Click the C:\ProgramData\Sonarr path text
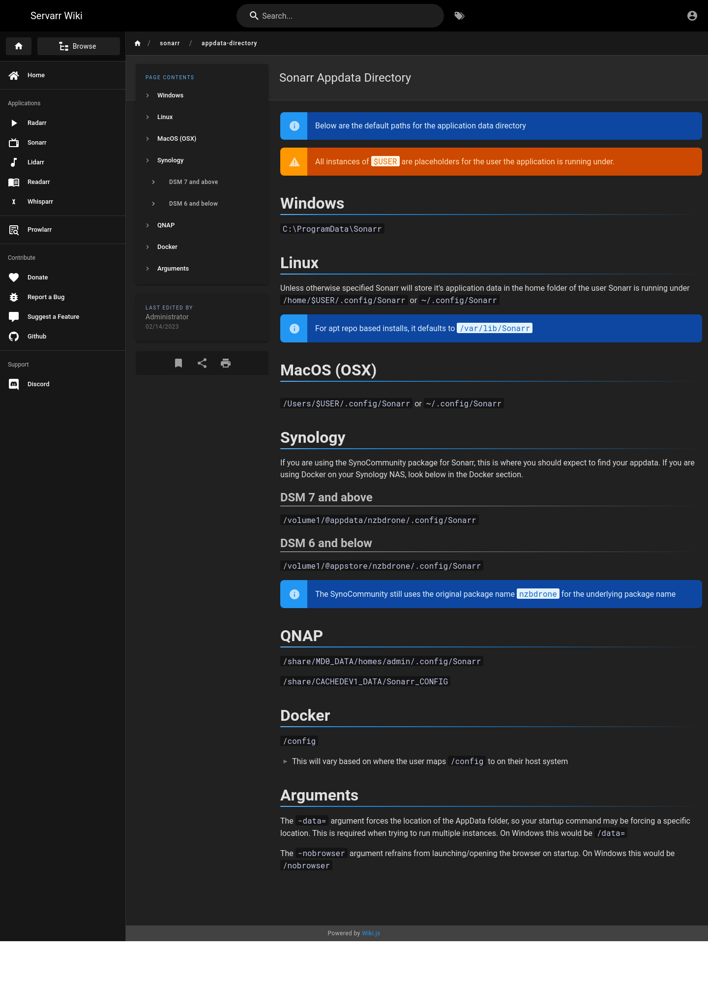Viewport: 708px width, 984px height. click(332, 229)
